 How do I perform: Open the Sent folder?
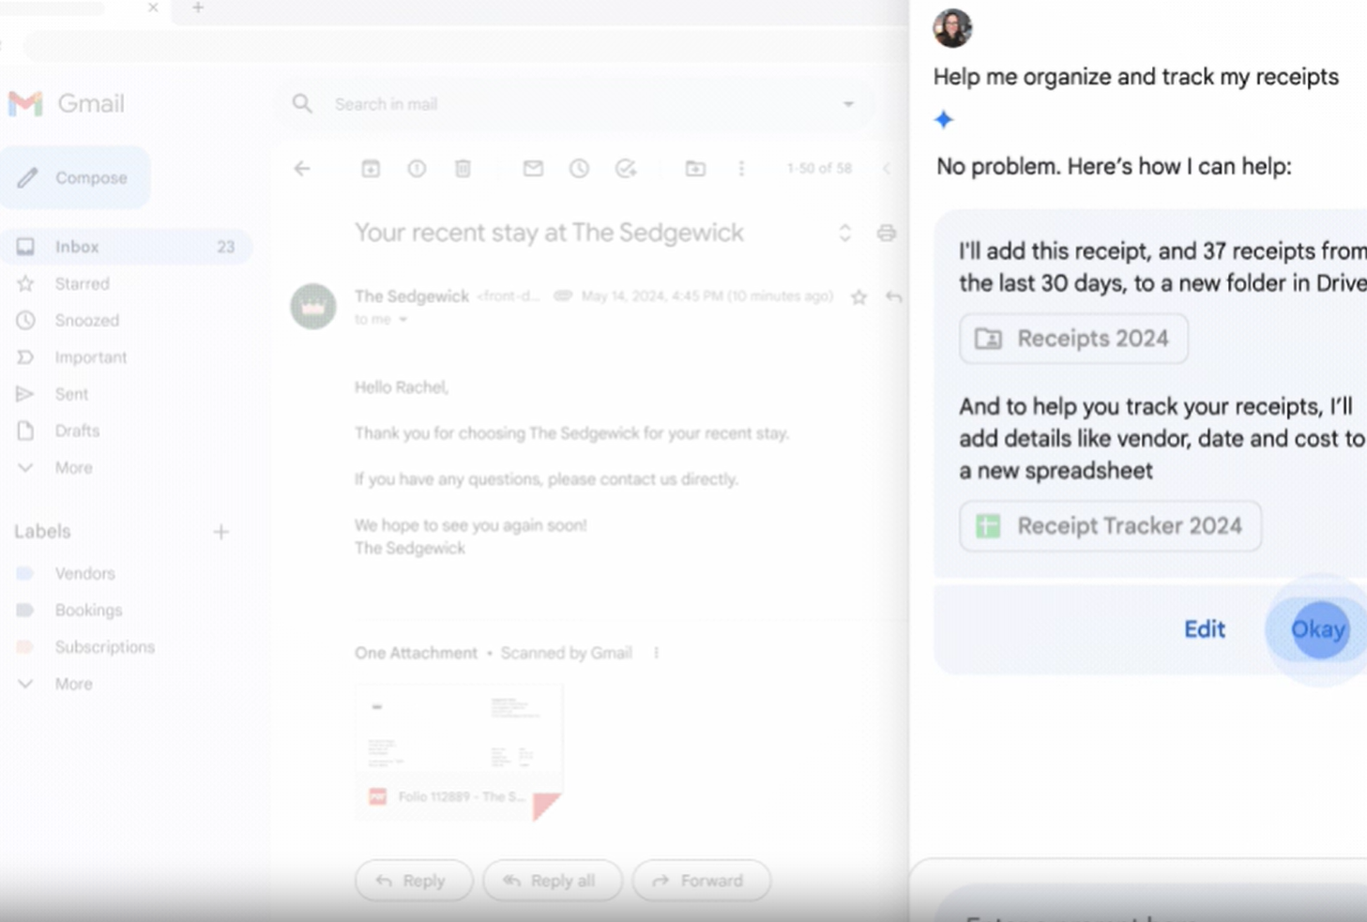click(71, 394)
